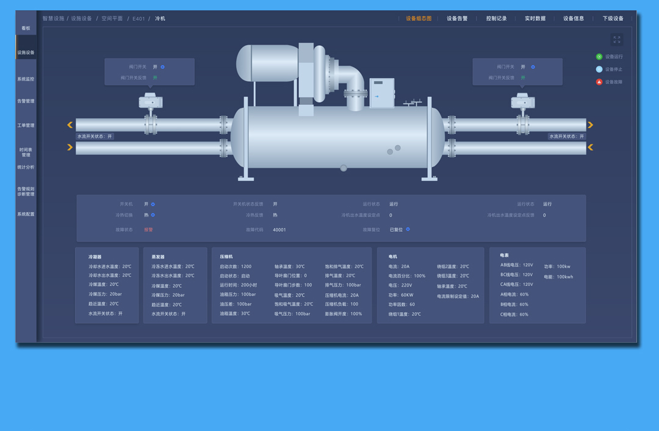Image resolution: width=659 pixels, height=431 pixels.
Task: Click the red 设备故障 warning icon
Action: 599,82
